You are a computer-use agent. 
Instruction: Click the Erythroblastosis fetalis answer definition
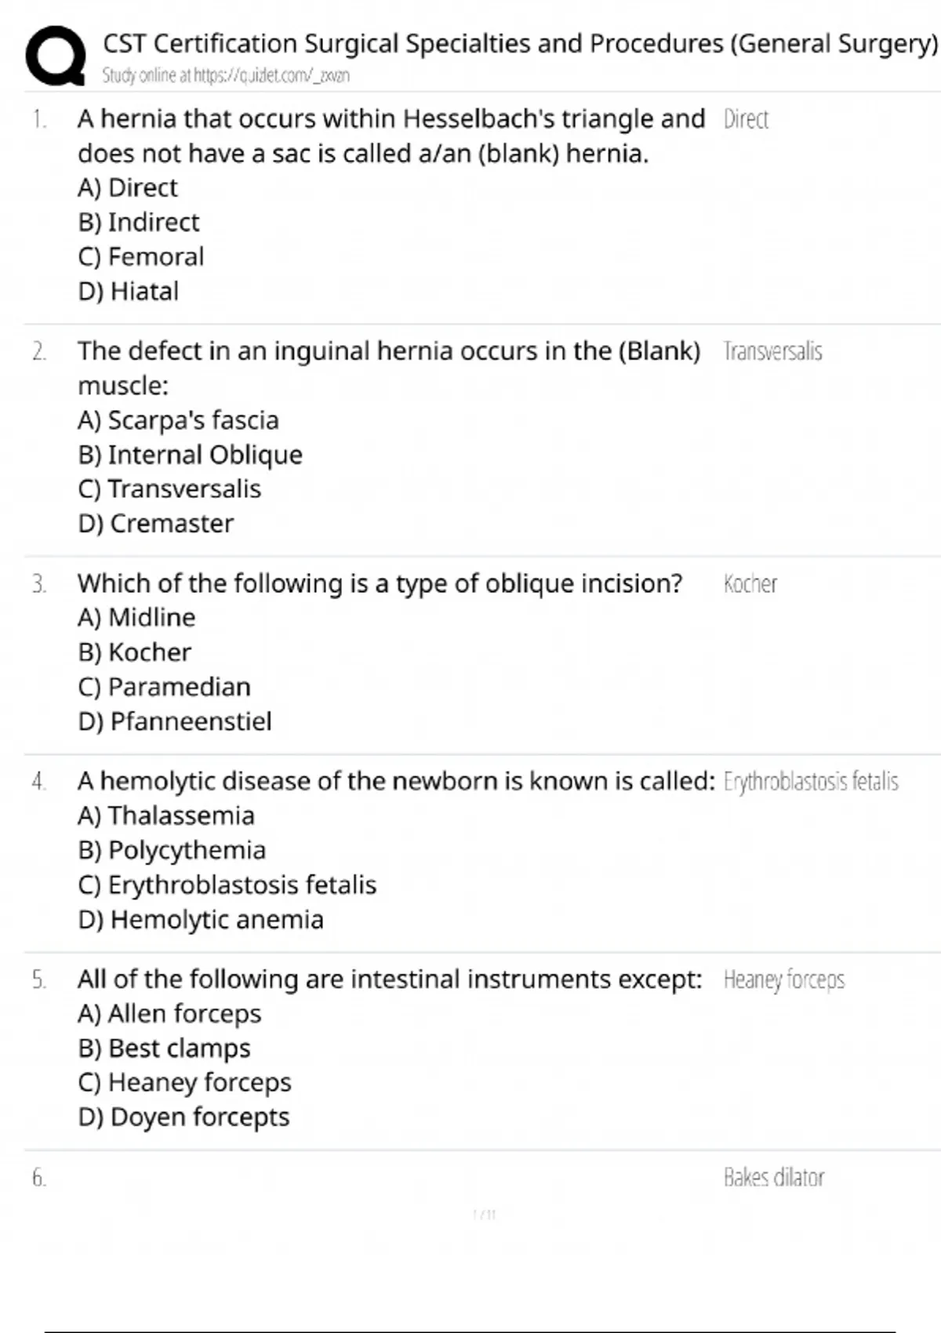[x=811, y=782]
